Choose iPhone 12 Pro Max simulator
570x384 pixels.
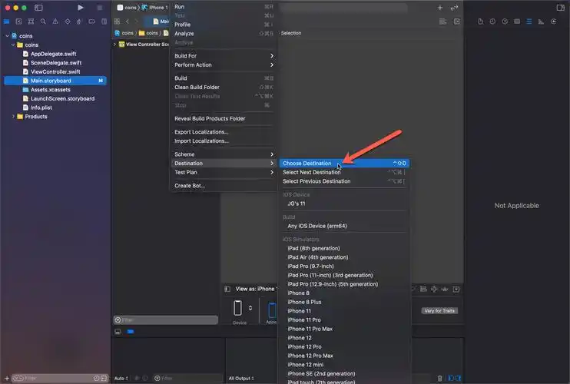point(310,356)
